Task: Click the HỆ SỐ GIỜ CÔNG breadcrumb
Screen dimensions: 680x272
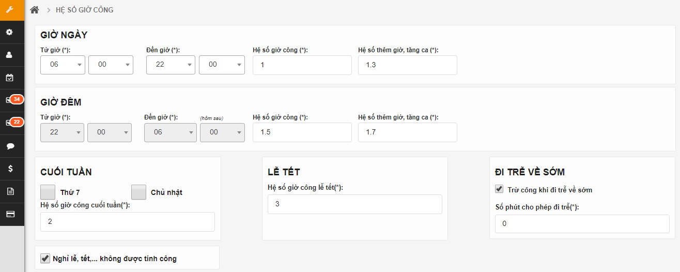Action: 84,10
